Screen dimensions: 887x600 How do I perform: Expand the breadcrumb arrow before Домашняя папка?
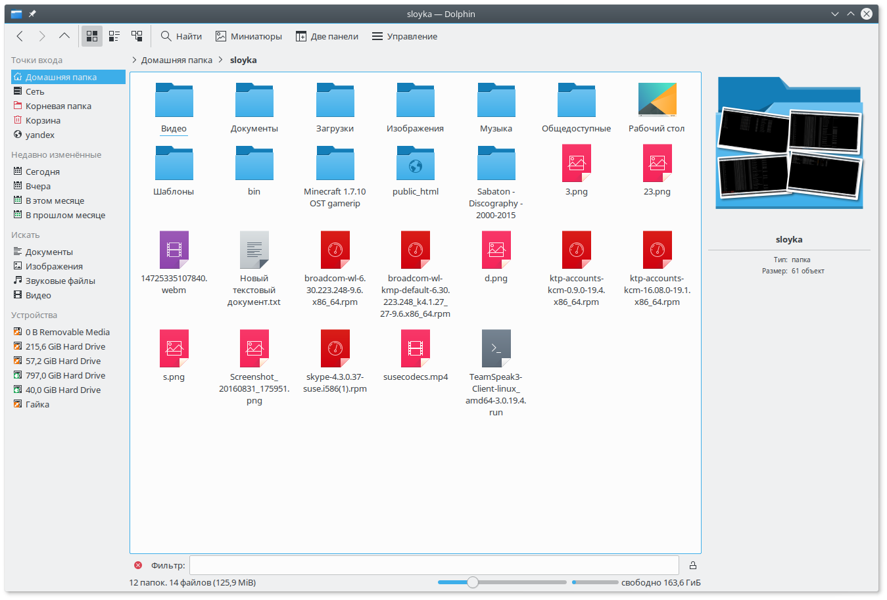134,60
